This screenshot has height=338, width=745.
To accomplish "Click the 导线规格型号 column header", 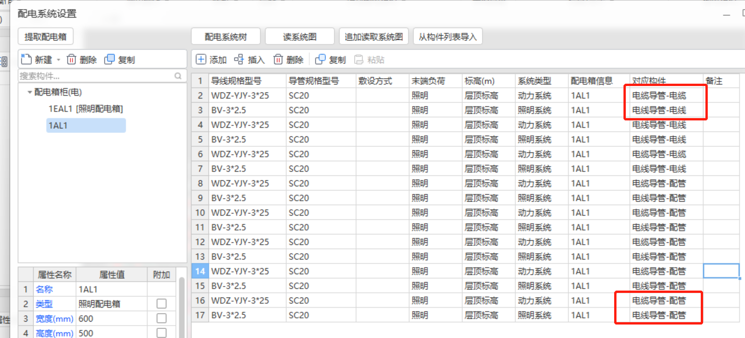I will 247,81.
